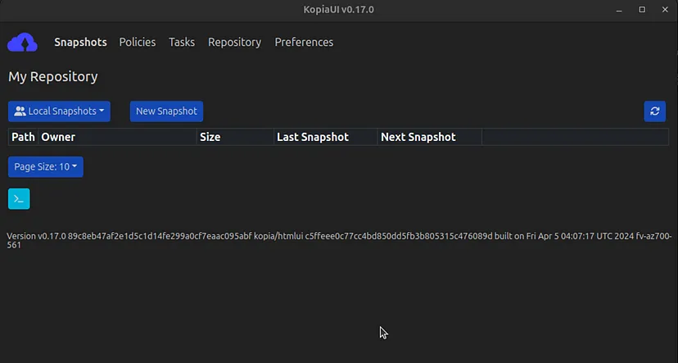Sort by the Owner column header
The width and height of the screenshot is (678, 363).
click(58, 137)
